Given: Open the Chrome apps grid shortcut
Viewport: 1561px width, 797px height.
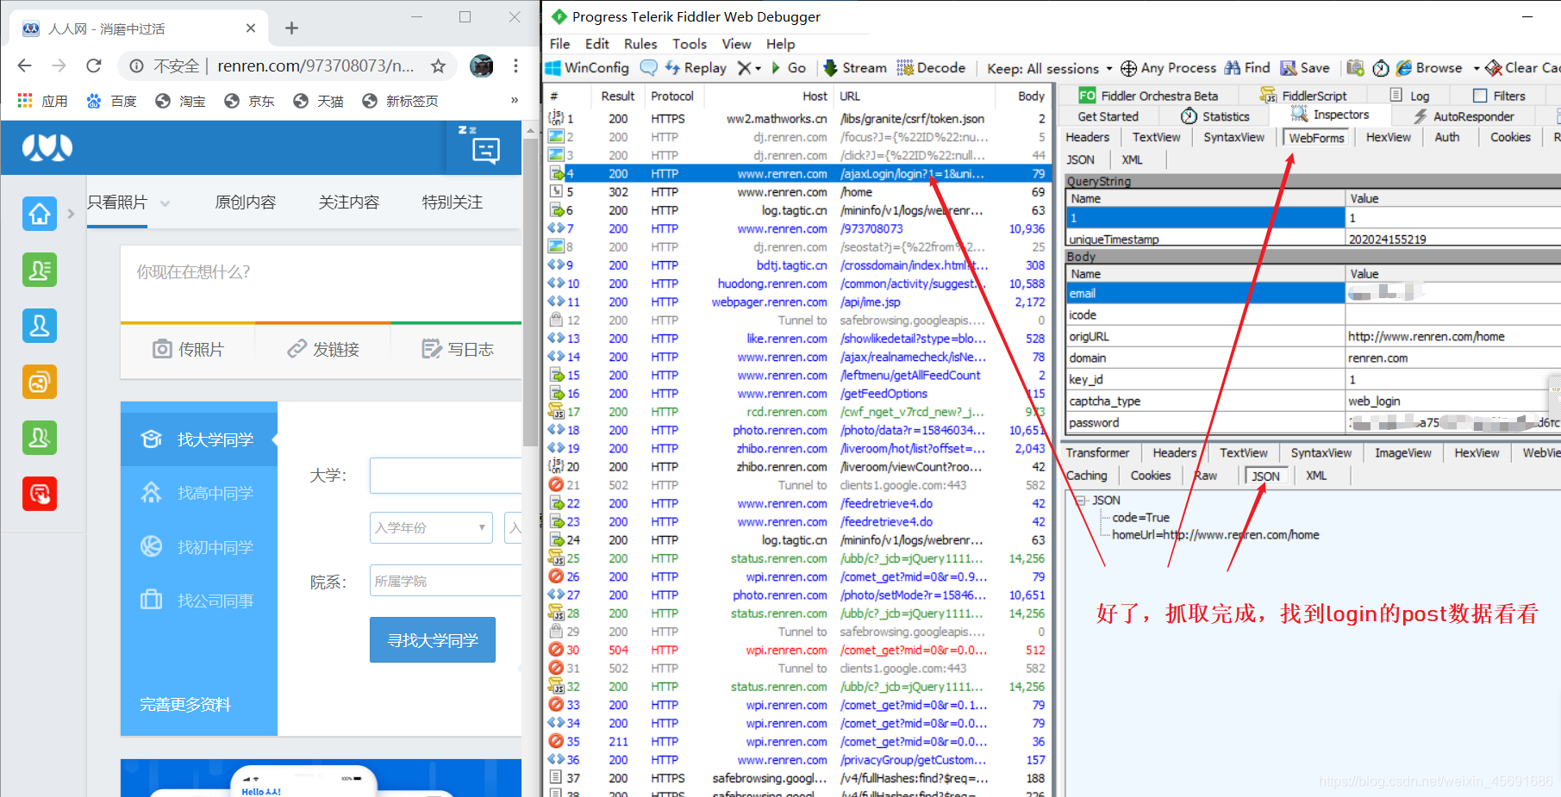Looking at the screenshot, I should coord(25,101).
